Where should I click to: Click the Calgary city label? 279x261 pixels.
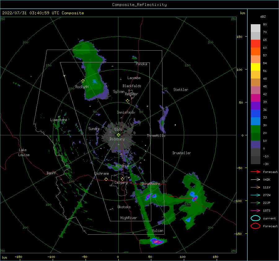[x=121, y=182]
